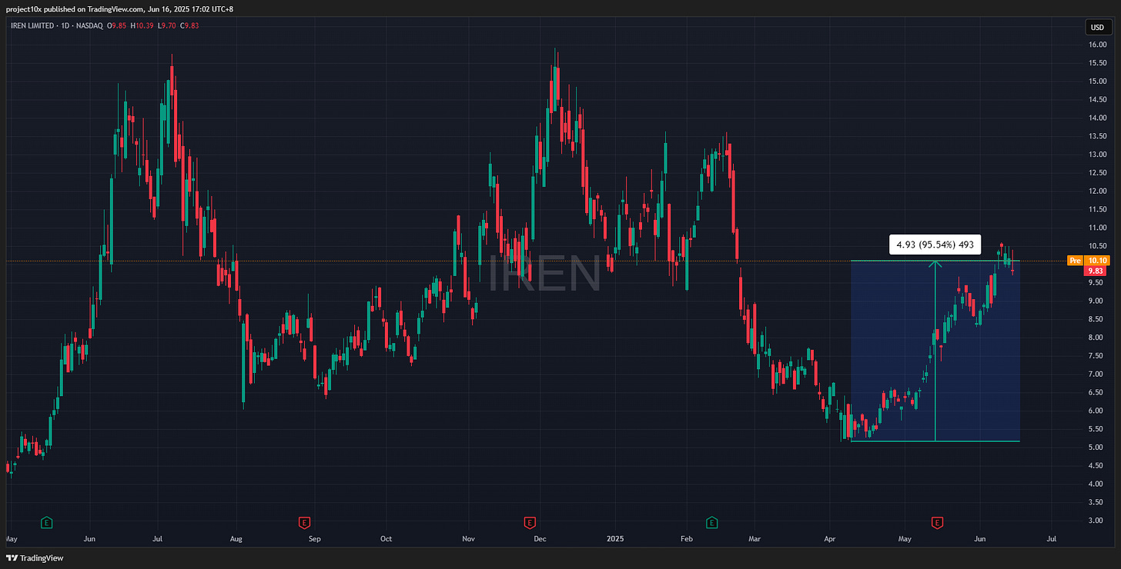Screen dimensions: 1121x569
Task: Click the TradingView logo at the bottom
Action: [x=35, y=558]
